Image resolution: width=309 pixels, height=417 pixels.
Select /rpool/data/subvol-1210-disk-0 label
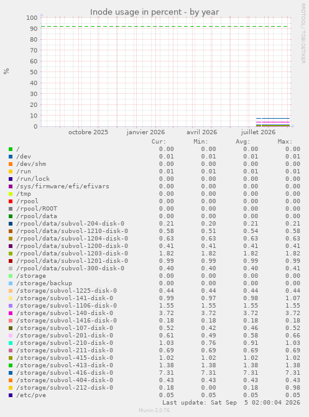(x=72, y=231)
